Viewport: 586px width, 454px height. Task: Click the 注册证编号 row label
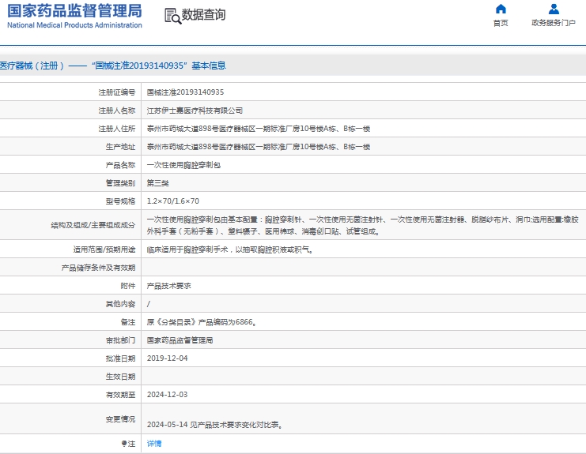coord(117,92)
